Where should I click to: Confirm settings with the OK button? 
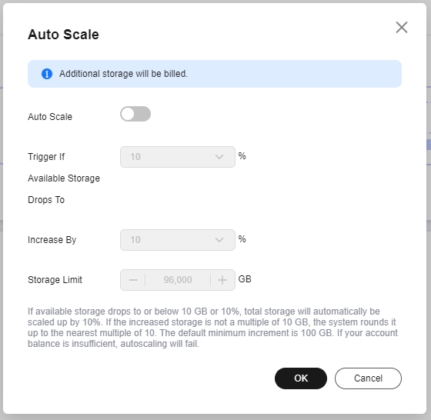point(301,378)
